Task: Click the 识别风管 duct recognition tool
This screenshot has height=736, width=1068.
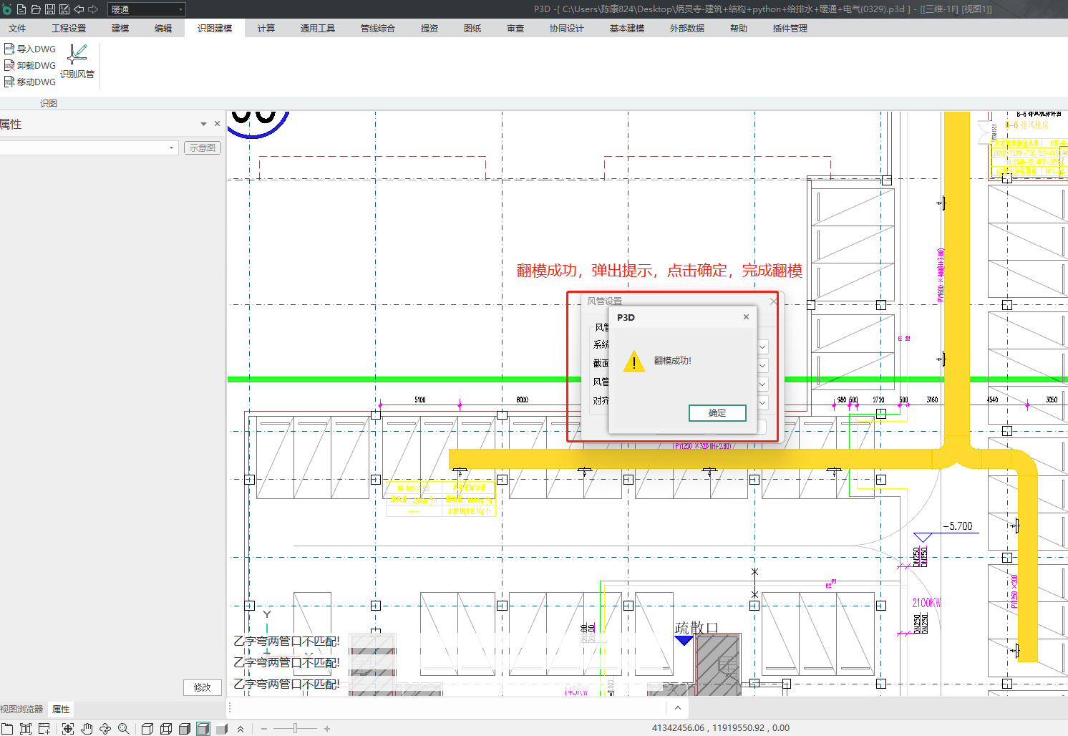Action: click(x=77, y=62)
